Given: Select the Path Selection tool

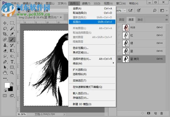Looking at the screenshot, I should tap(5, 67).
